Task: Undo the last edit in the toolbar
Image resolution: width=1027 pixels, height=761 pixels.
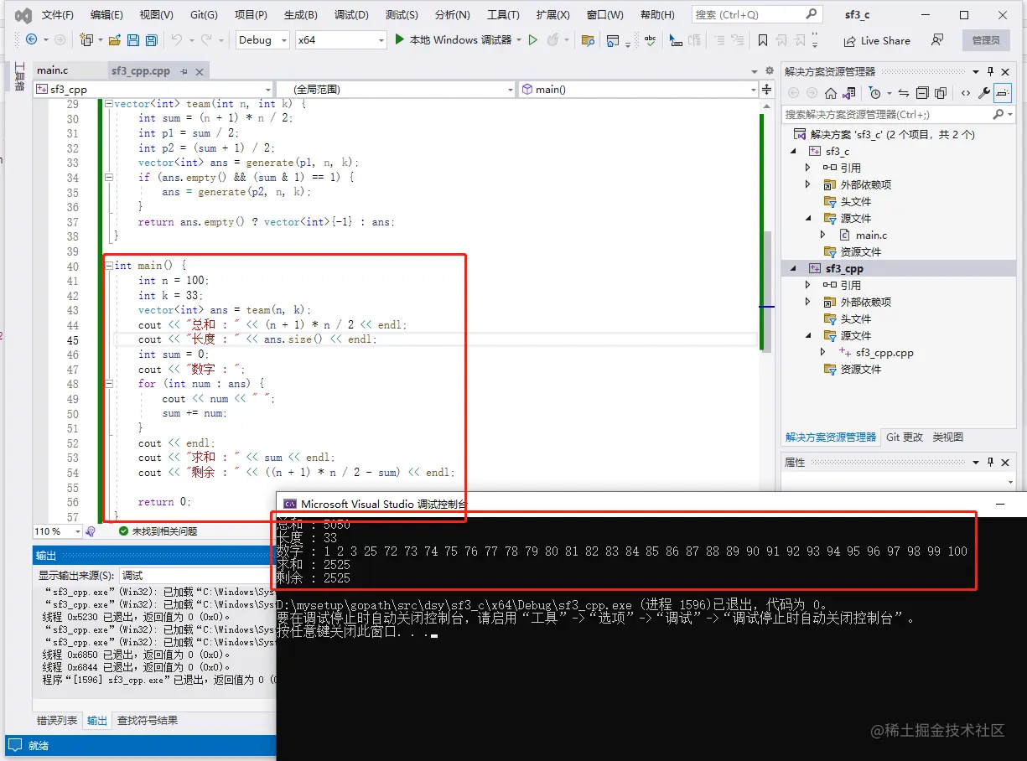Action: coord(176,39)
